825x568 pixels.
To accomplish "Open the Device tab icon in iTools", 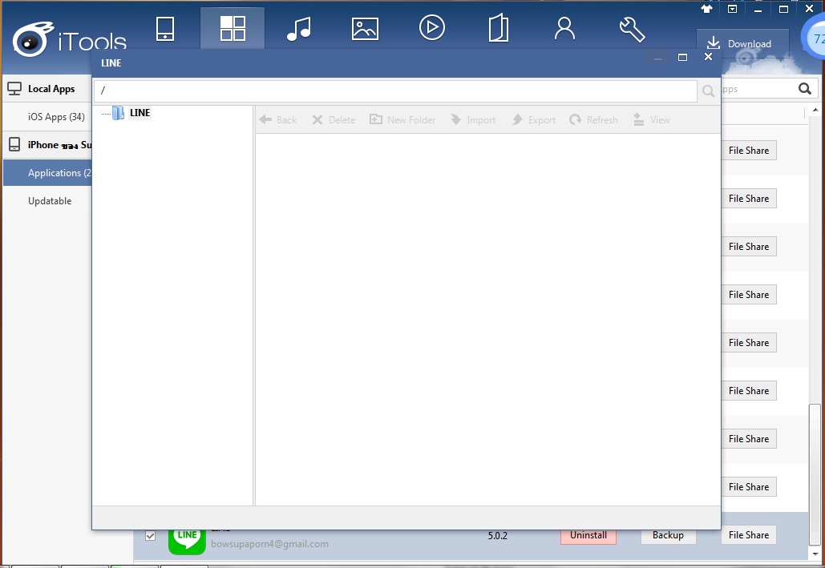I will tap(165, 29).
